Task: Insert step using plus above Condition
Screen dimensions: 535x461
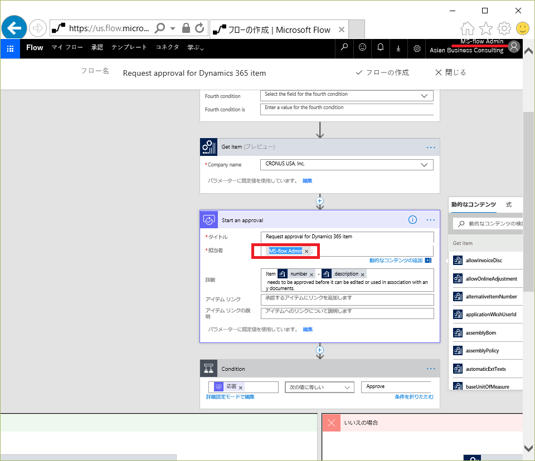Action: click(320, 350)
